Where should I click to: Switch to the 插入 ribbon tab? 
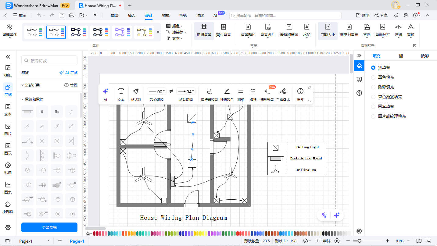131,16
